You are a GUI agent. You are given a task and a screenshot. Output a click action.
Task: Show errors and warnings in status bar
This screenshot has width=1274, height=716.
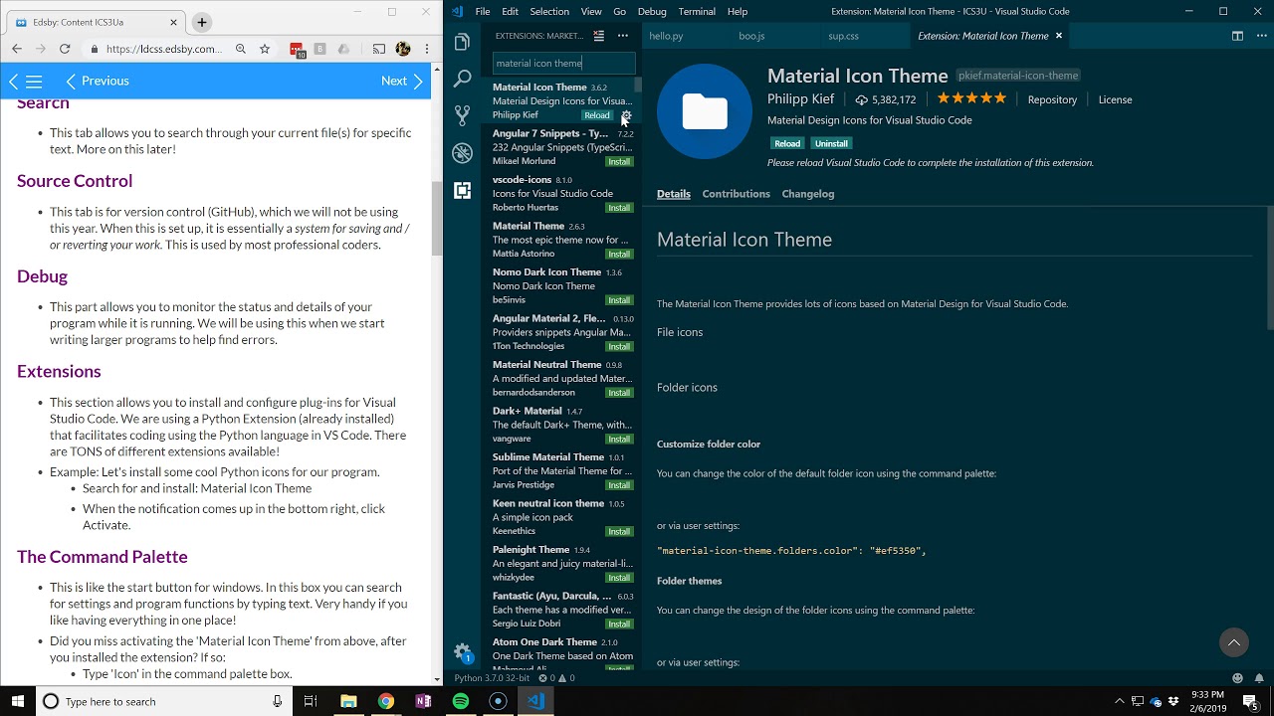556,678
